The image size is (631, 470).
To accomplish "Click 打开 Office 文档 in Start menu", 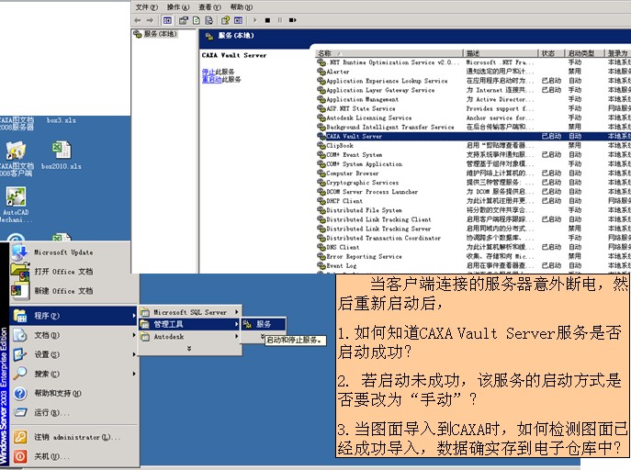I will [x=73, y=272].
